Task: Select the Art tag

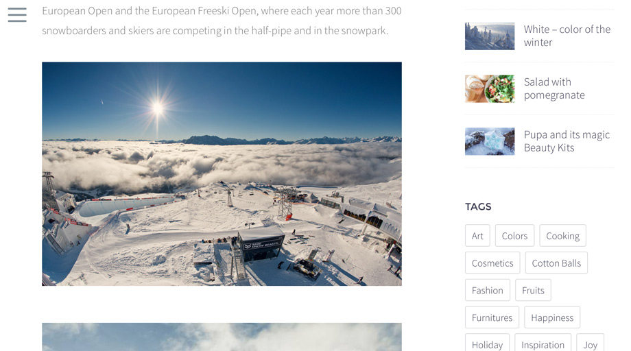Action: [x=477, y=236]
